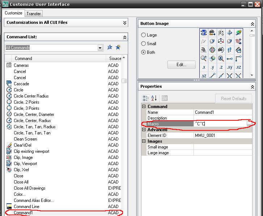Select the .yz point filter image
This screenshot has width=263, height=216.
[x=203, y=75]
